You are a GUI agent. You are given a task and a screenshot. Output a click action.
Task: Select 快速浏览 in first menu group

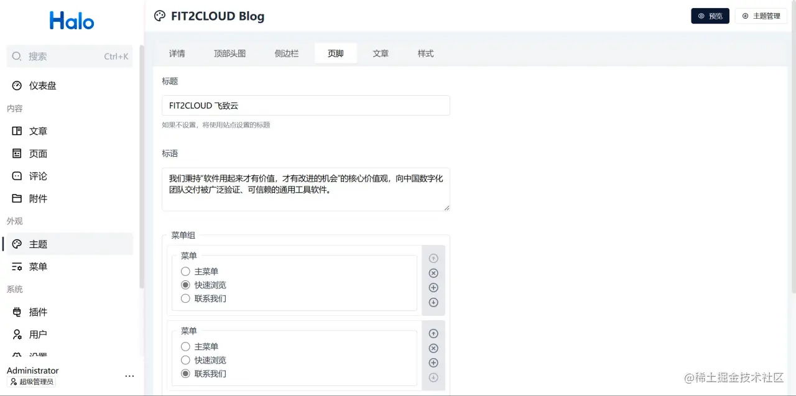(x=185, y=285)
